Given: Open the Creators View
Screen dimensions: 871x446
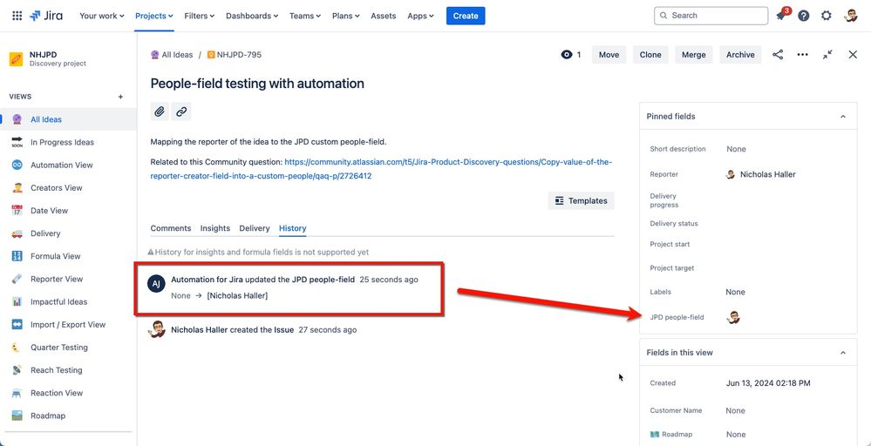Looking at the screenshot, I should point(69,187).
